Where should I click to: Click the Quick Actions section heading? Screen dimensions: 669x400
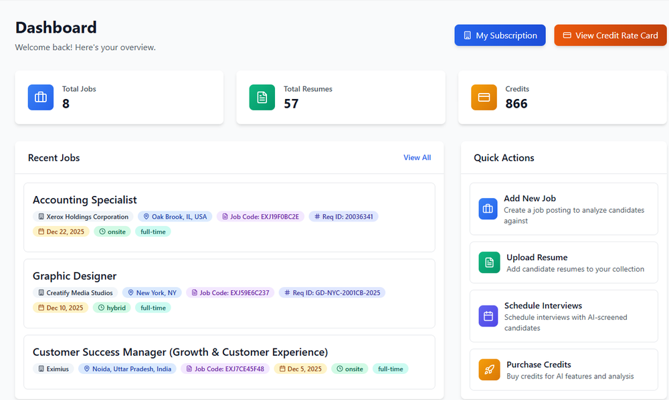click(504, 158)
